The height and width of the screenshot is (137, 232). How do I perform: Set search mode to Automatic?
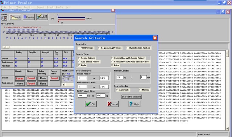[123, 90]
